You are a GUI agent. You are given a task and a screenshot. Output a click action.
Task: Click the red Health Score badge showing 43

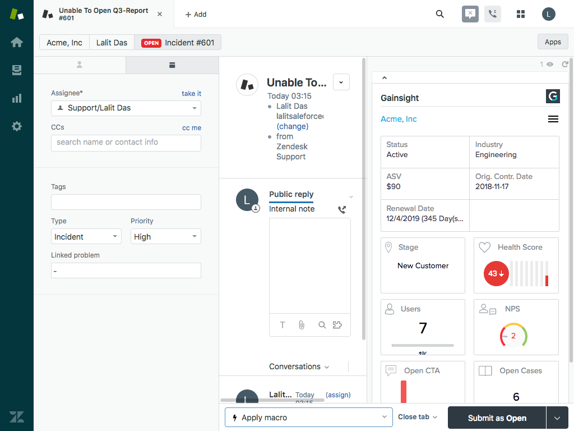496,274
